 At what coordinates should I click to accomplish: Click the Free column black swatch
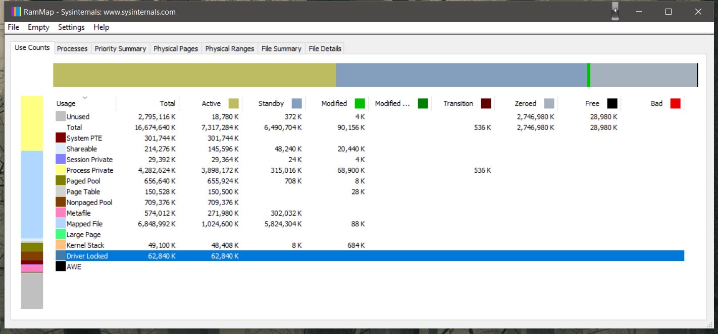(612, 103)
